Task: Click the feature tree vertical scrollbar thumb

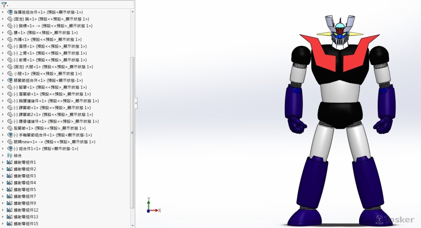Action: 133,132
